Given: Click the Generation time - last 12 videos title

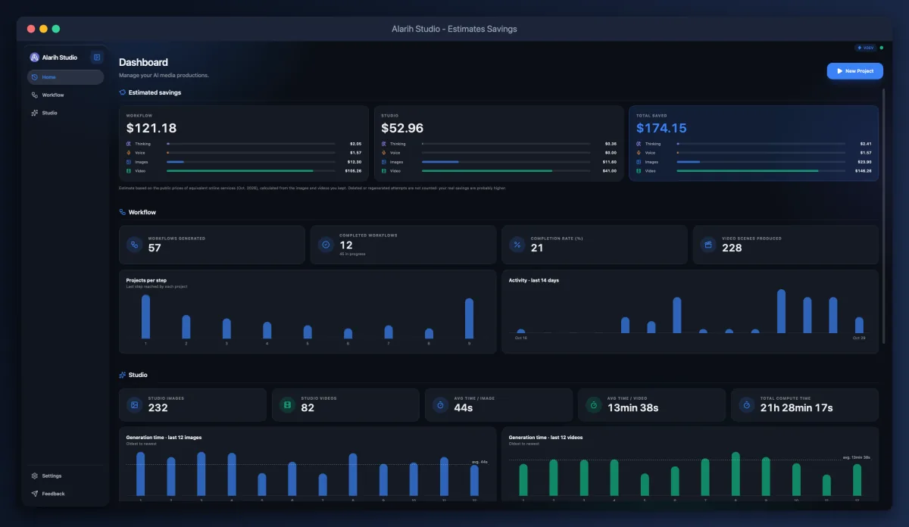Looking at the screenshot, I should 545,438.
